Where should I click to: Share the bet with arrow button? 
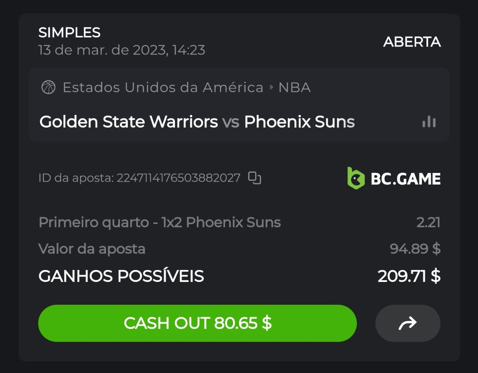(x=407, y=323)
